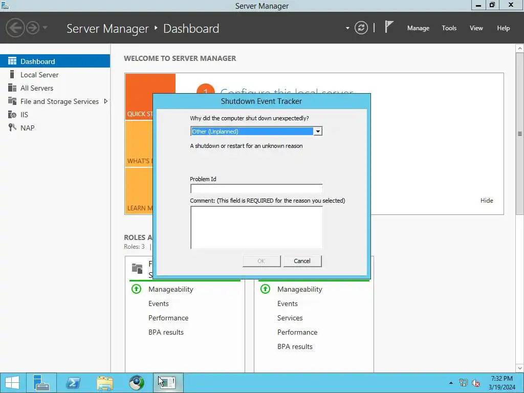Click the network tray icon
The image size is (524, 393).
pos(464,383)
